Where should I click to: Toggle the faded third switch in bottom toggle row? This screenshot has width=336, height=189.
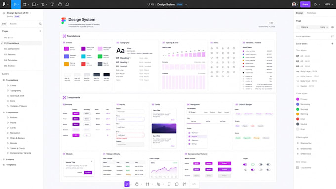coord(260,170)
